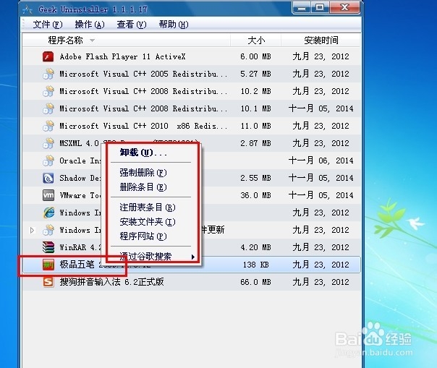
Task: Choose 程序网站(P) from context menu
Action: (150, 236)
